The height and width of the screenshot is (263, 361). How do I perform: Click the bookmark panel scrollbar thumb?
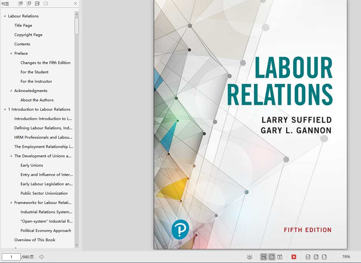pos(77,26)
